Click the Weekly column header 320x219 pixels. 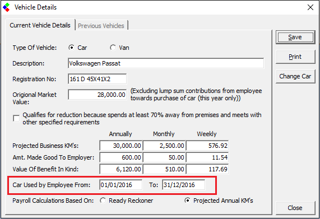coord(207,134)
